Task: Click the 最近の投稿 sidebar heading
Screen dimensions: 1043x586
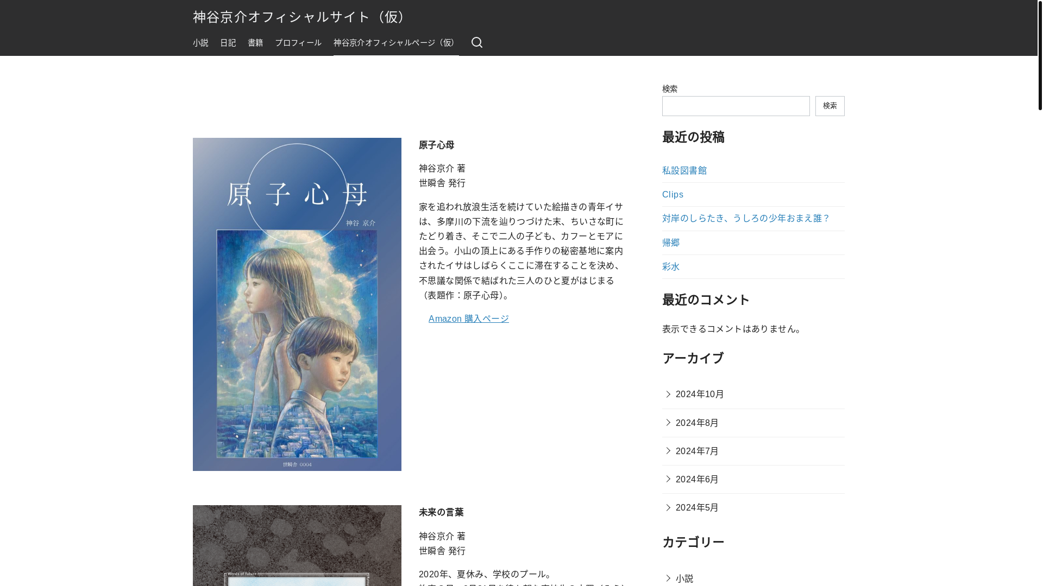Action: [x=693, y=137]
